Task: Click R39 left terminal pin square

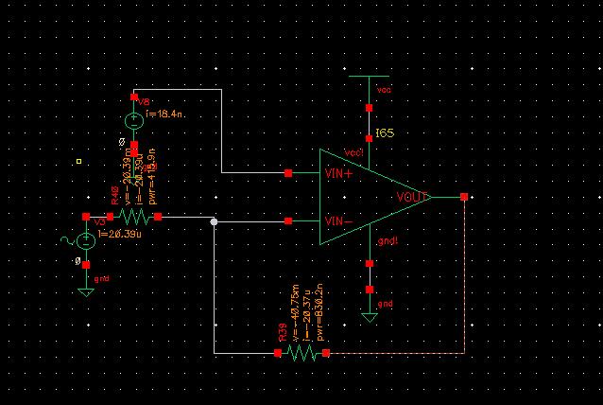Action: click(x=278, y=353)
